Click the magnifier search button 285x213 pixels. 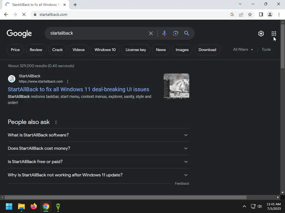(186, 33)
